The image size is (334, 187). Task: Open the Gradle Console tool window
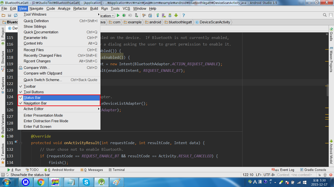[x=313, y=170]
